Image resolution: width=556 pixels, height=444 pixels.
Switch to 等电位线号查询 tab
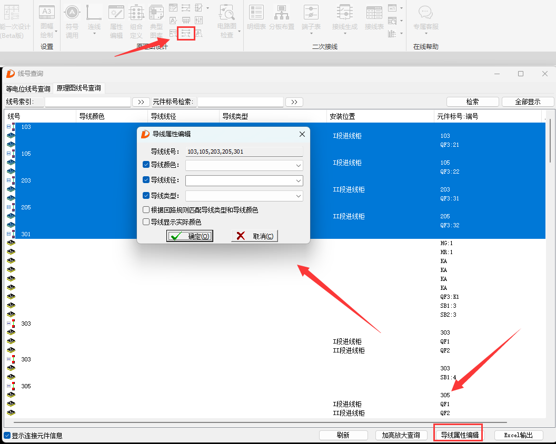coord(28,88)
